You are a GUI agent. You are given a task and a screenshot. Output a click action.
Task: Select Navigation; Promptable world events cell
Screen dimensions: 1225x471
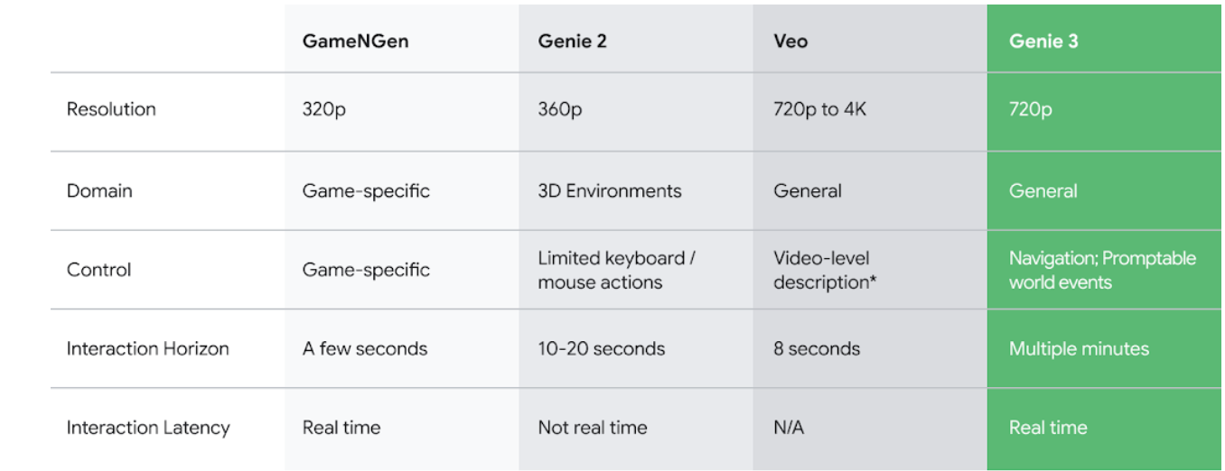click(x=1102, y=270)
